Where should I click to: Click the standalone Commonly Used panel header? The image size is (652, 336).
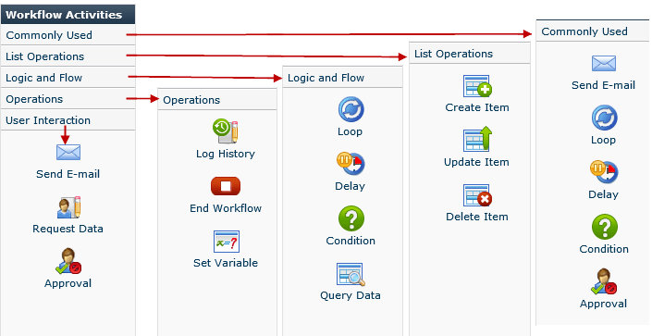(x=593, y=31)
